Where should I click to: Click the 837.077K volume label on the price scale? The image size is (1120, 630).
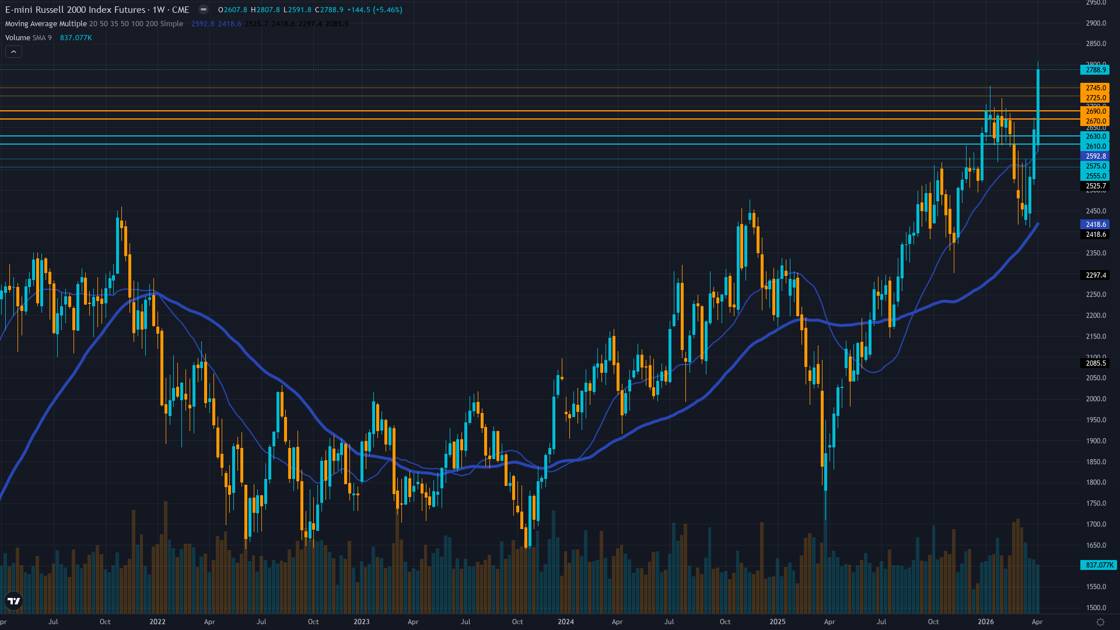(x=1098, y=565)
